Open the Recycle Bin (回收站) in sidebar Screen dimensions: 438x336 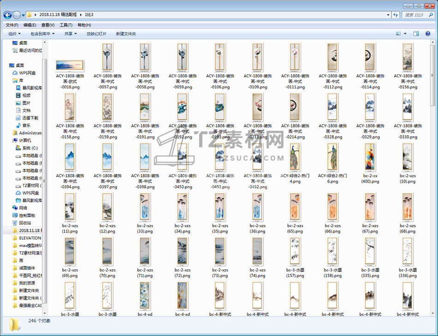(25, 223)
